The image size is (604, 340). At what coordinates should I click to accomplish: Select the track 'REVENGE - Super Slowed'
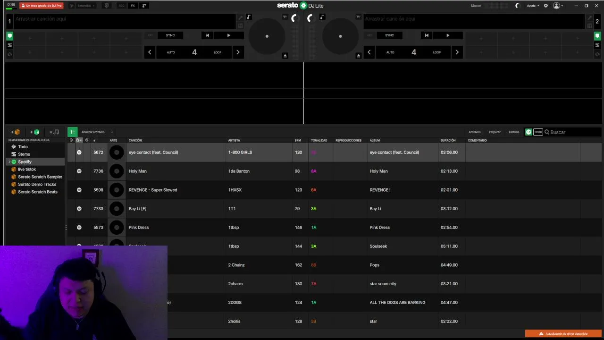(x=153, y=190)
